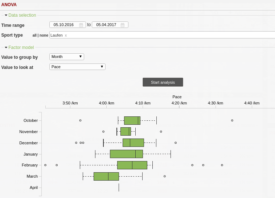The width and height of the screenshot is (275, 198).
Task: Click the start date field 05.10.2016
Action: coord(63,25)
